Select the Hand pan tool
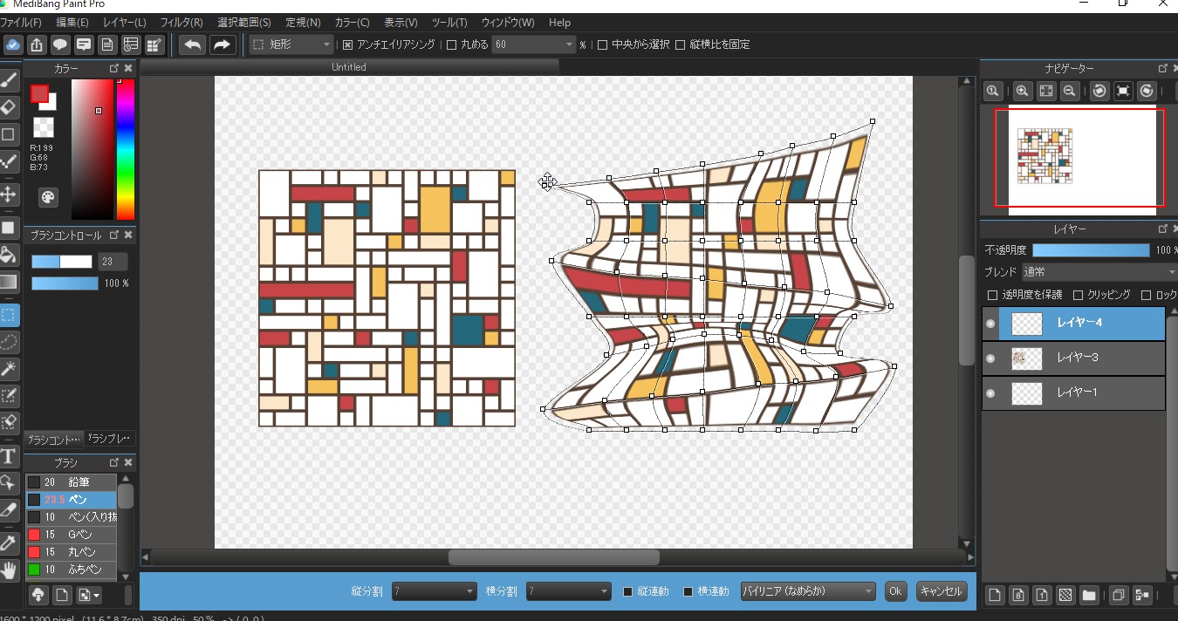Viewport: 1178px width, 621px height. click(9, 570)
